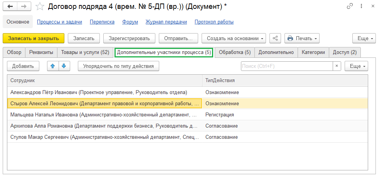Click the share icon button
This screenshot has width=377, height=175.
pyautogui.click(x=275, y=38)
